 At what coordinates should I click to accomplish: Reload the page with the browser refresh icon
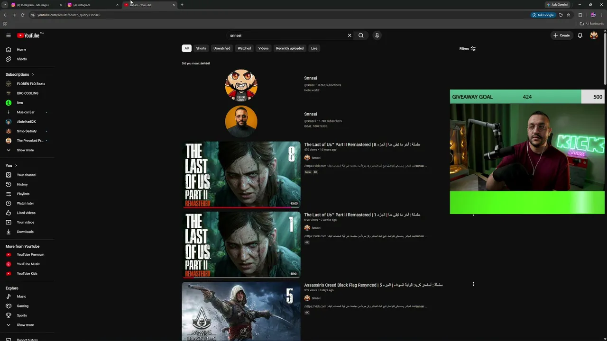pos(22,15)
